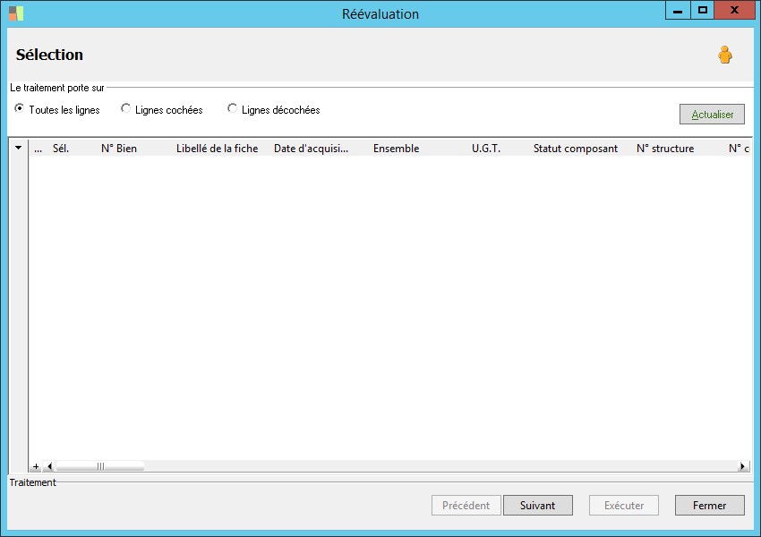The height and width of the screenshot is (537, 761).
Task: Minimize the Réévaluation window
Action: tap(678, 11)
